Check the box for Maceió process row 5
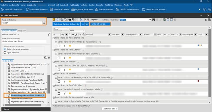Image resolution: width=212 pixels, height=112 pixels. point(59,70)
